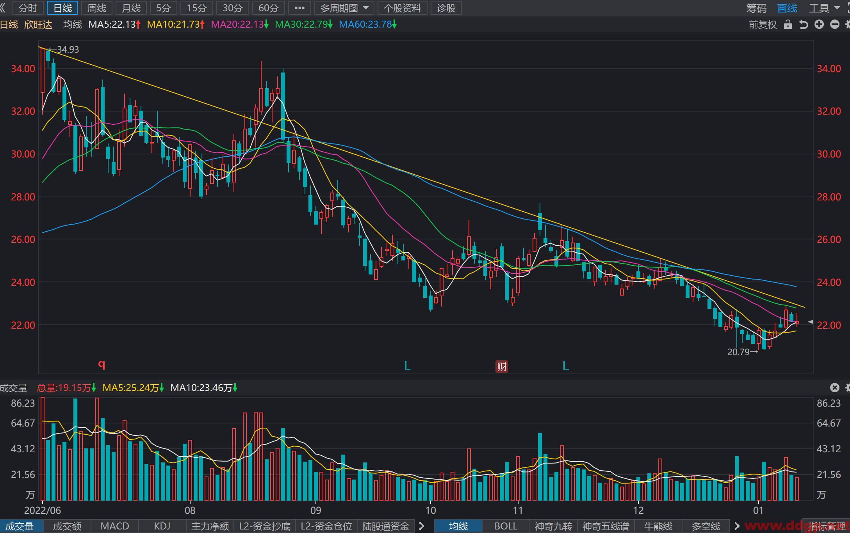Switch to 周线 weekly chart
Viewport: 850px width, 533px height.
[x=97, y=8]
